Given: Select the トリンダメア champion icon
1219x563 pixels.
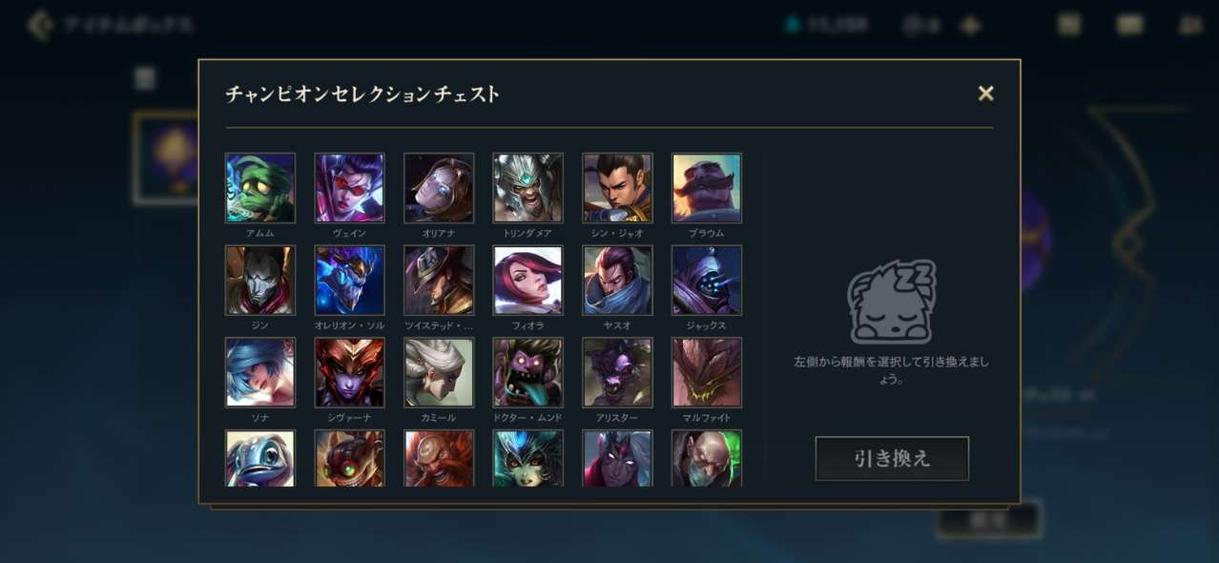Looking at the screenshot, I should tap(528, 188).
